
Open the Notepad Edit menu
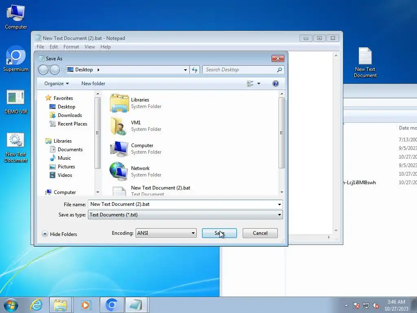click(x=54, y=47)
